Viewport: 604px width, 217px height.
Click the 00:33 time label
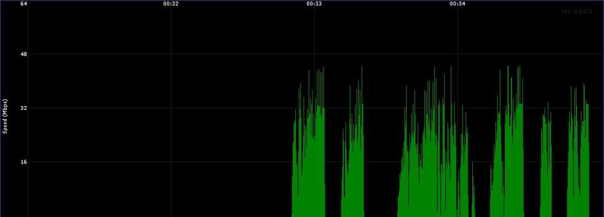pos(314,4)
